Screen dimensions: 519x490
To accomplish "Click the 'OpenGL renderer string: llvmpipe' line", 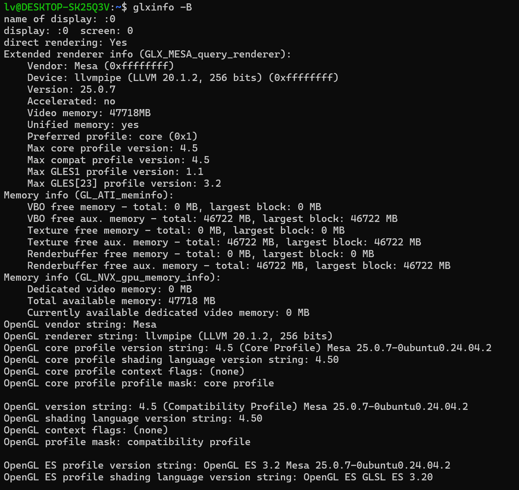I will 168,336.
